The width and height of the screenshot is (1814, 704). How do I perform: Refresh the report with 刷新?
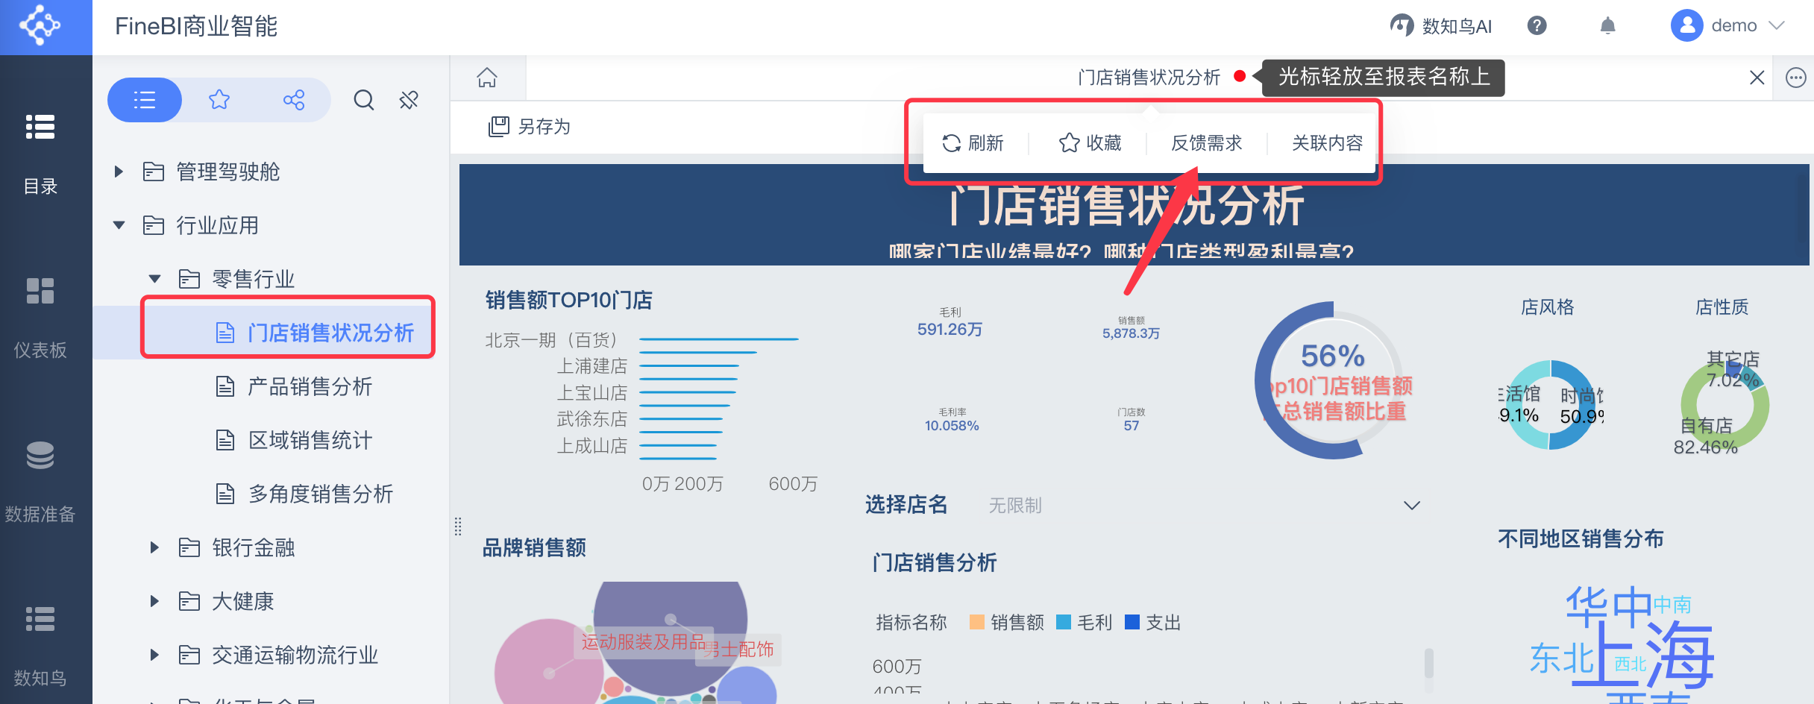click(x=973, y=142)
